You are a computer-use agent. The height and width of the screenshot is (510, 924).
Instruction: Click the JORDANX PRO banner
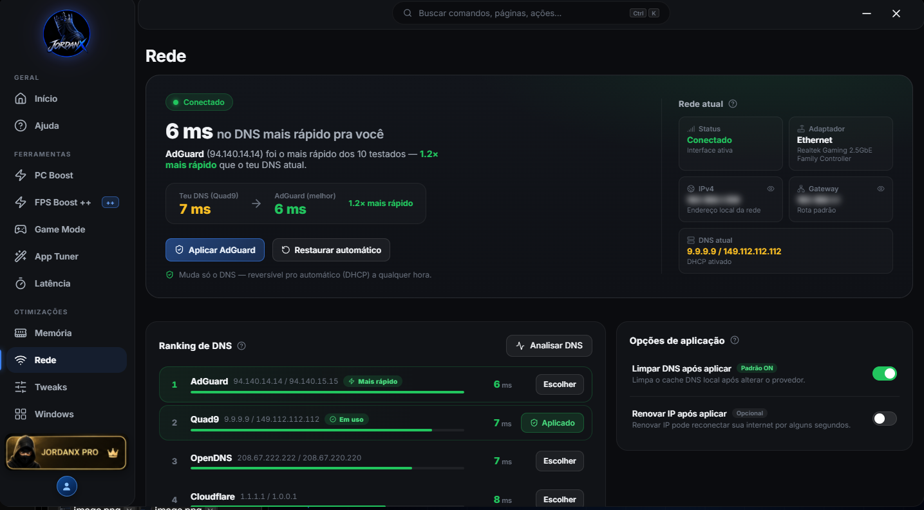[66, 452]
